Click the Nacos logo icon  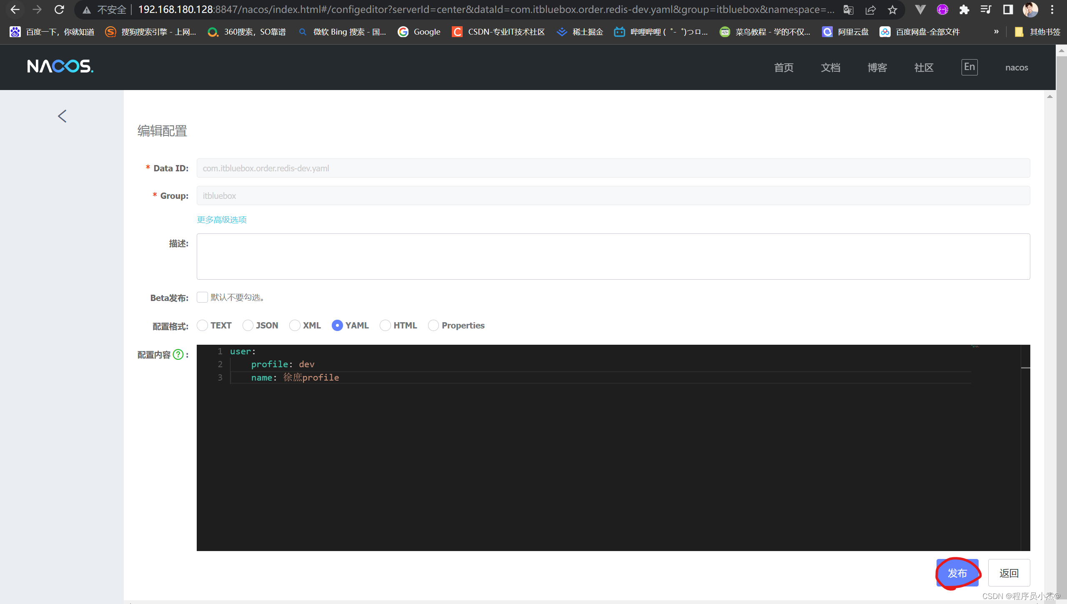coord(60,67)
